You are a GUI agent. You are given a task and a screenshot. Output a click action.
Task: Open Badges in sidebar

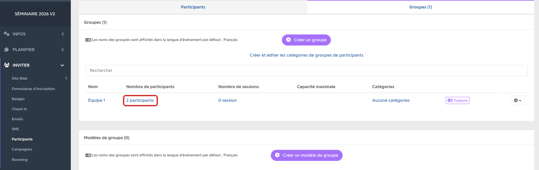(x=18, y=99)
